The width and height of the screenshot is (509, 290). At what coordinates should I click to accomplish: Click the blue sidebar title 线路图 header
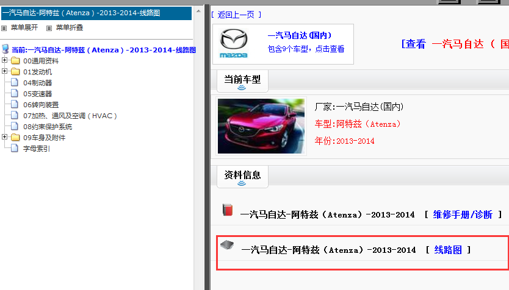click(96, 13)
